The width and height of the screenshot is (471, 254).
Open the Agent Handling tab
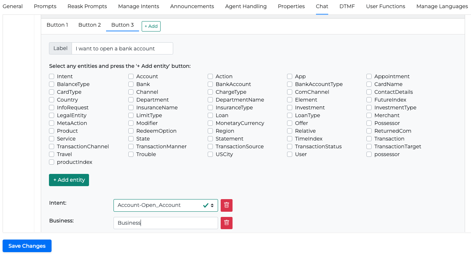pos(246,6)
